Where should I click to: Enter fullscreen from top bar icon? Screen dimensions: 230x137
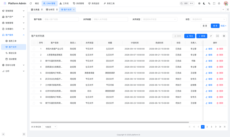click(x=214, y=3)
